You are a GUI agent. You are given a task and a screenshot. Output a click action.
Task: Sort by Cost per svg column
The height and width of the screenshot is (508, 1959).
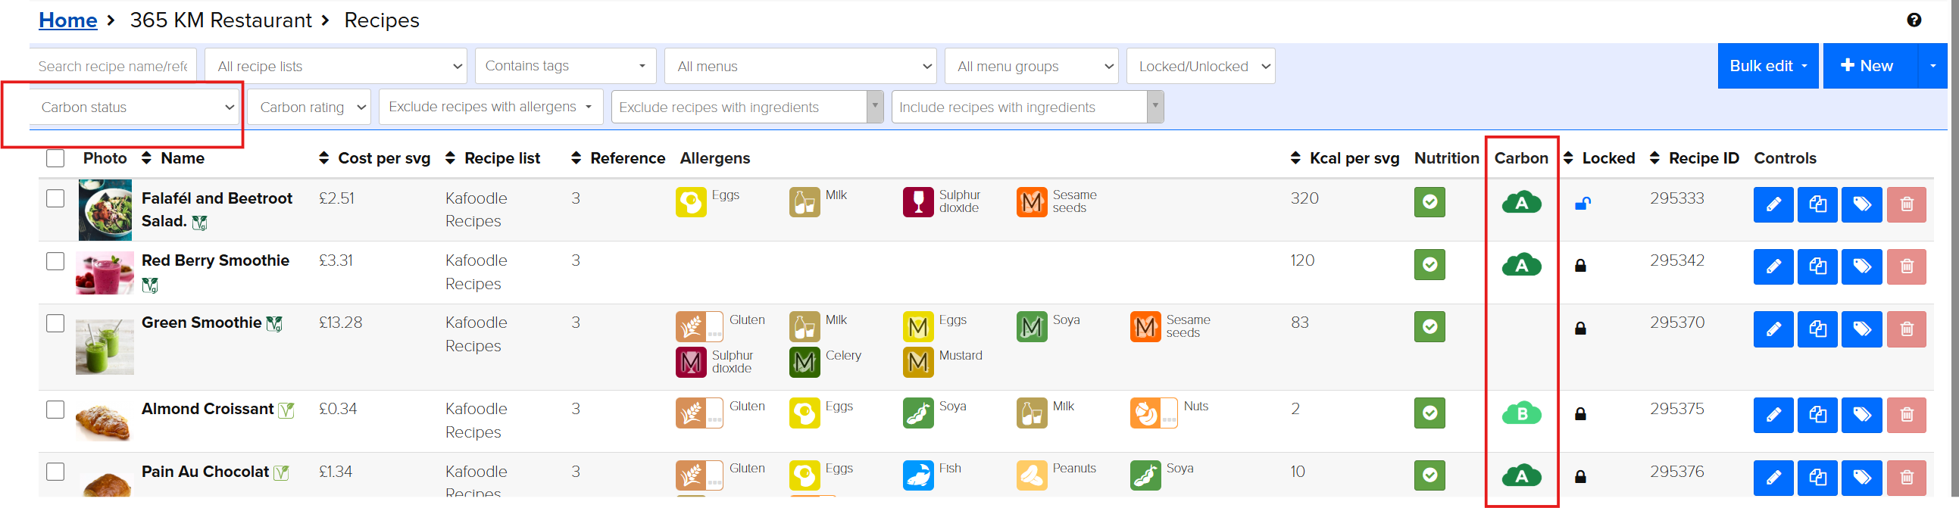pyautogui.click(x=374, y=158)
